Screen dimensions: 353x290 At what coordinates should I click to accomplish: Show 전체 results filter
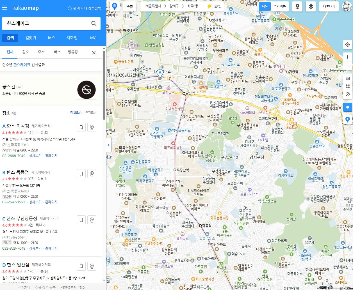[x=10, y=52]
